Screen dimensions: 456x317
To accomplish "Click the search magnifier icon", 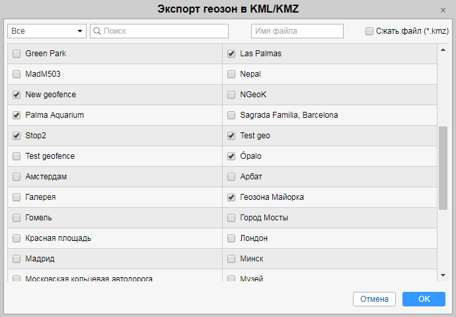I will pos(96,31).
